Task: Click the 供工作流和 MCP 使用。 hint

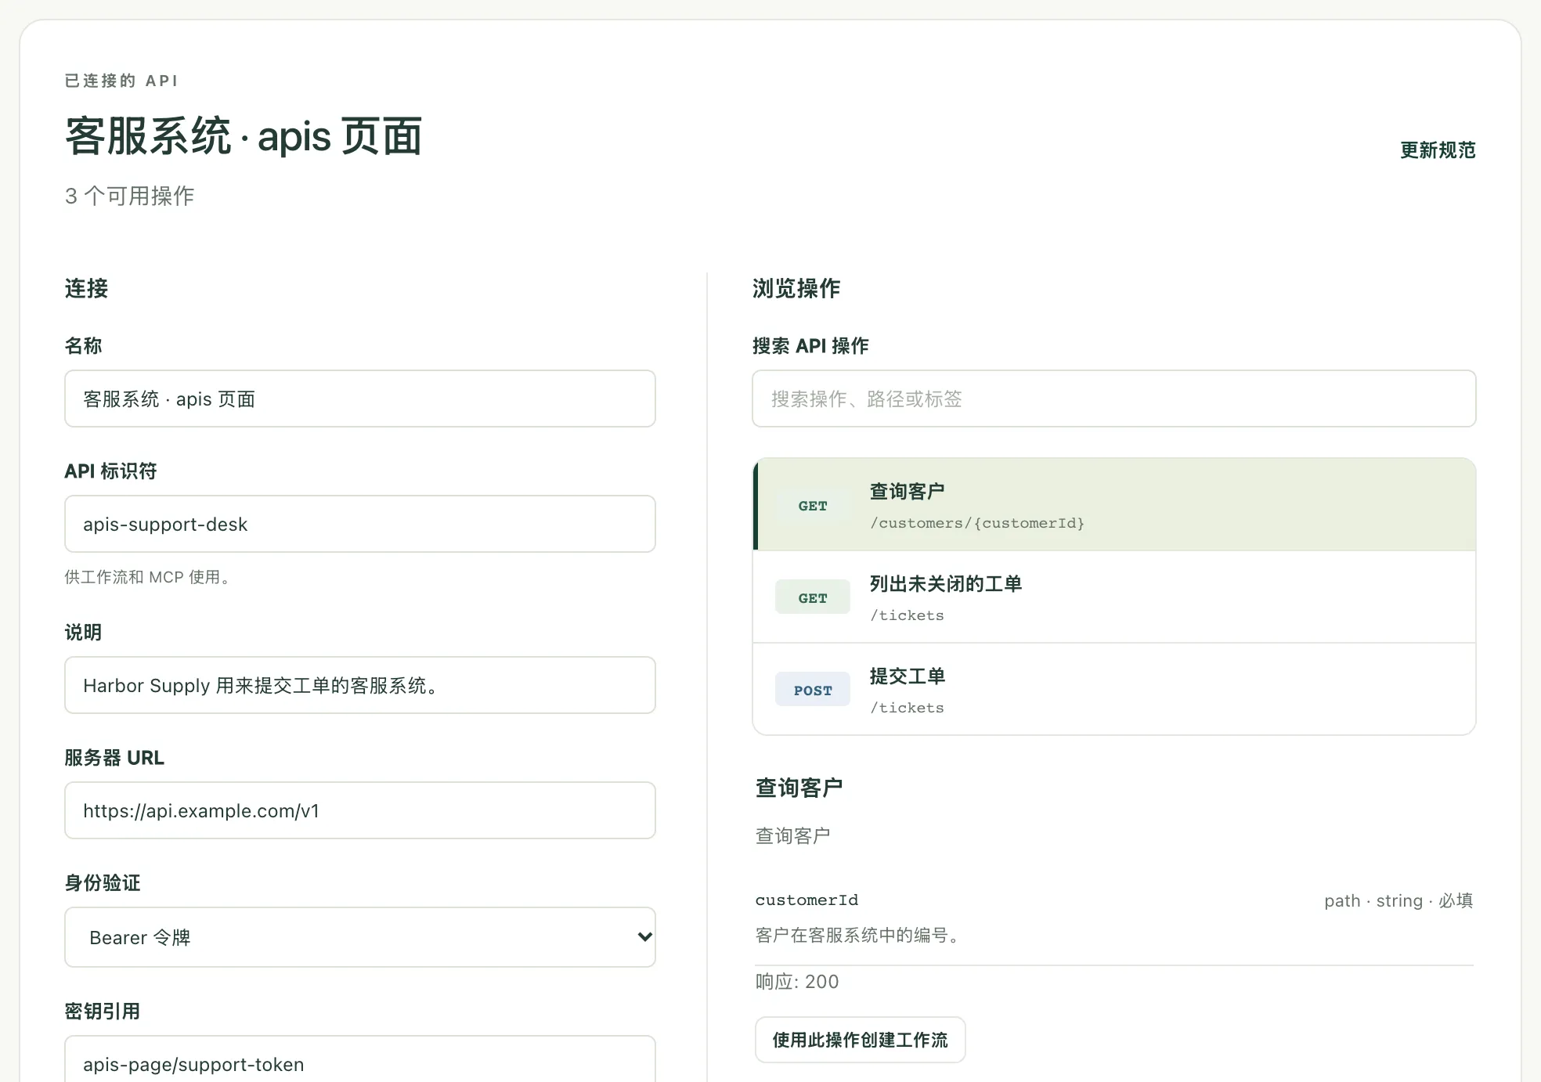Action: click(149, 577)
